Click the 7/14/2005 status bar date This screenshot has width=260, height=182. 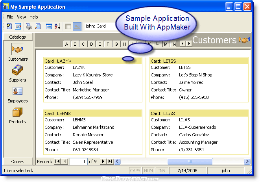[187, 171]
